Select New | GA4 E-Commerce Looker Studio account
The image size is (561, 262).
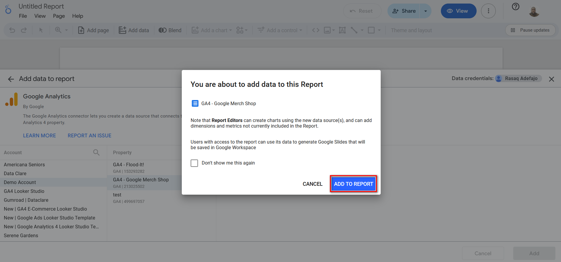pos(53,209)
